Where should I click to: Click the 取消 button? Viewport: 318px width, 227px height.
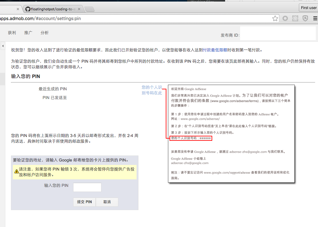pyautogui.click(x=107, y=202)
